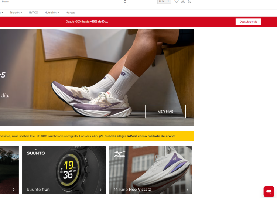Click the arrow on Mizuno Neo Vista 2 card

pyautogui.click(x=187, y=190)
